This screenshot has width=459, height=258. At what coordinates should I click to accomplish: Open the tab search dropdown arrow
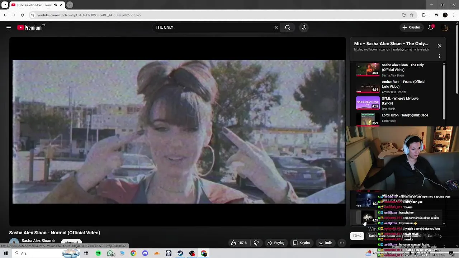(x=5, y=5)
